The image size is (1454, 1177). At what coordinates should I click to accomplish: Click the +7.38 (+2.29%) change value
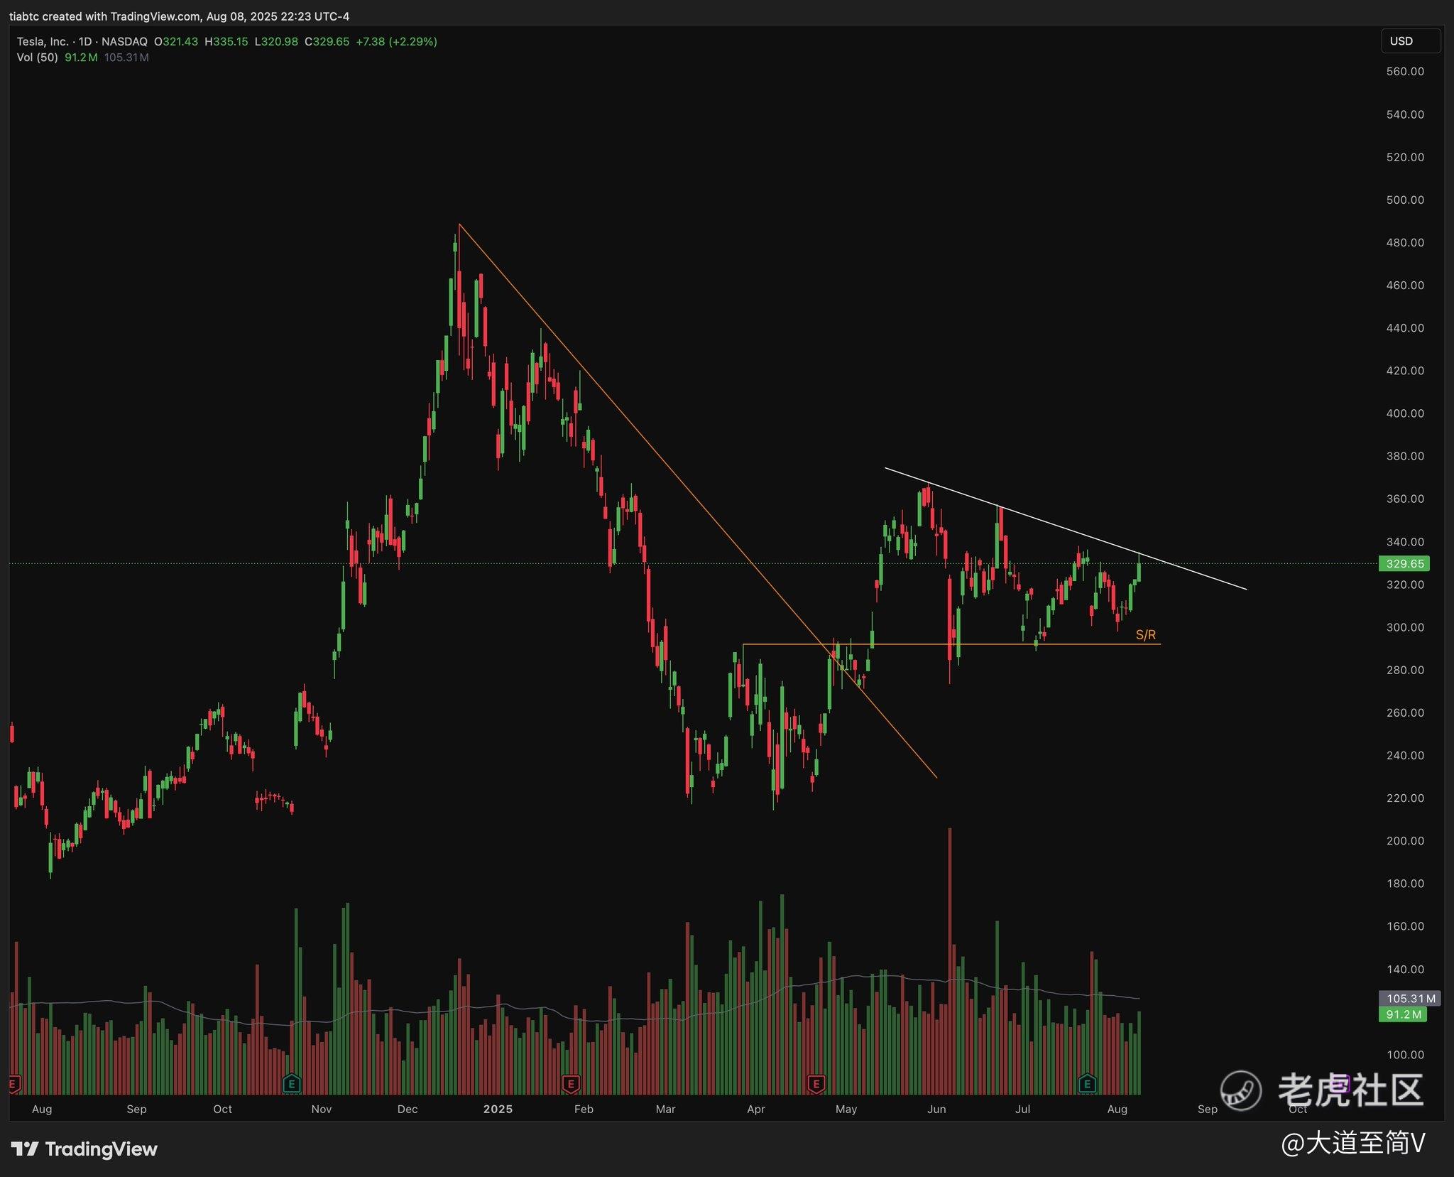point(396,42)
